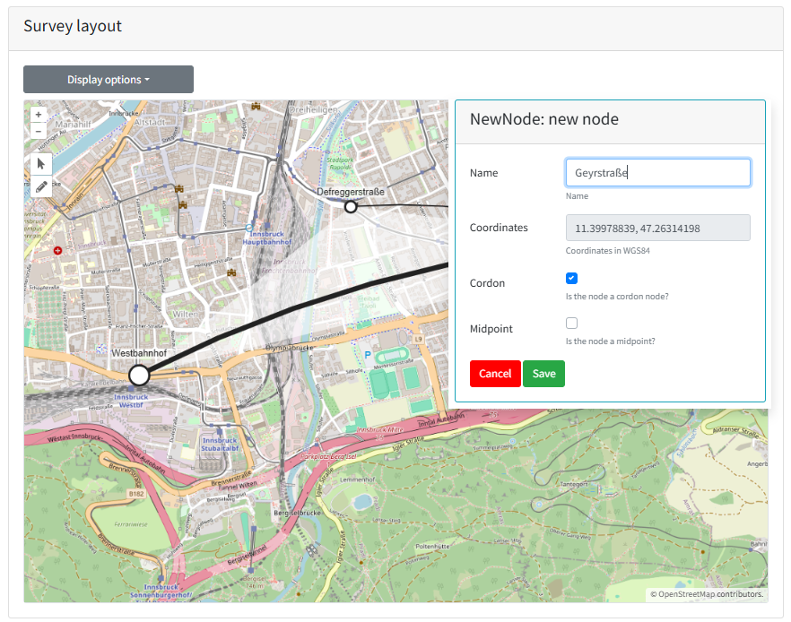Save the new node

coord(543,374)
